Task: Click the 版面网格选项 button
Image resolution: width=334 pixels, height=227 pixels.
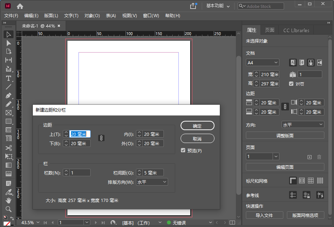Action: 305,215
